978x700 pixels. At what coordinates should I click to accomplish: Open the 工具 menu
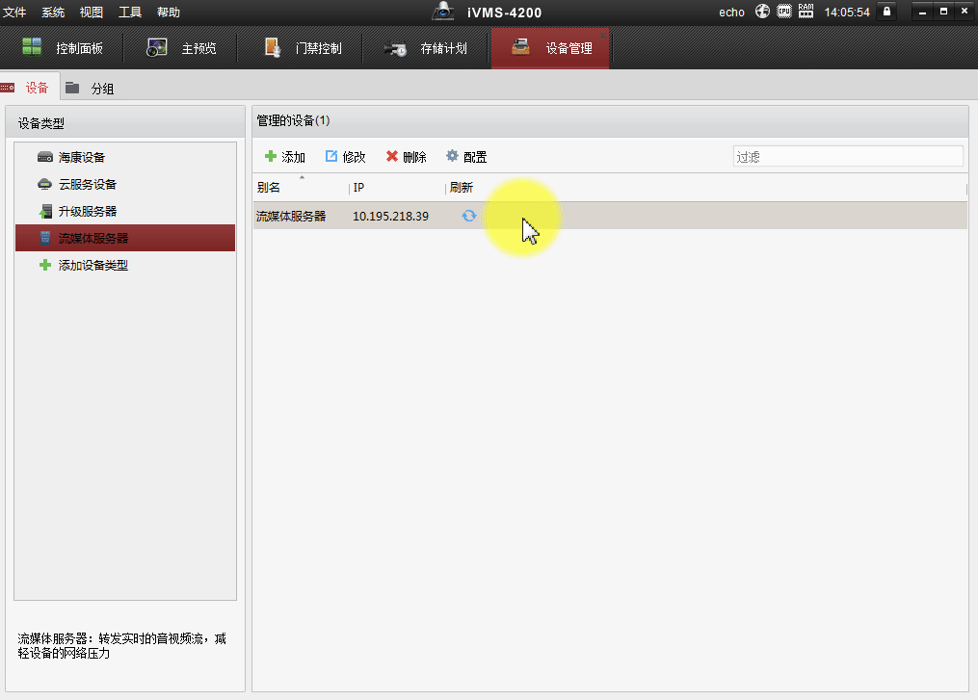(x=130, y=13)
